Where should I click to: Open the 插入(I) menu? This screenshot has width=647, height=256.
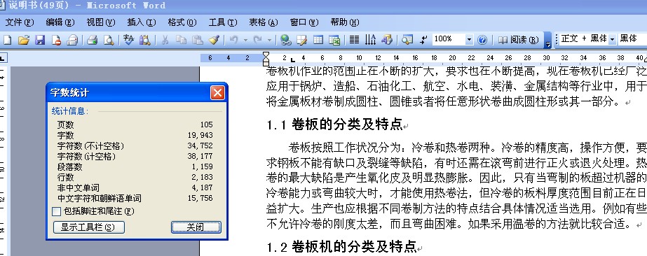click(x=142, y=22)
